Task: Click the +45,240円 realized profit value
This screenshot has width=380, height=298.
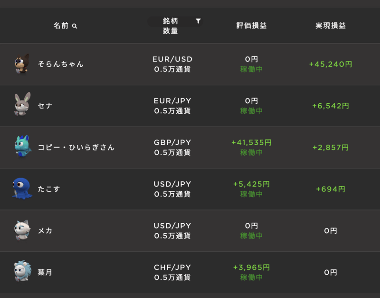Action: click(331, 64)
